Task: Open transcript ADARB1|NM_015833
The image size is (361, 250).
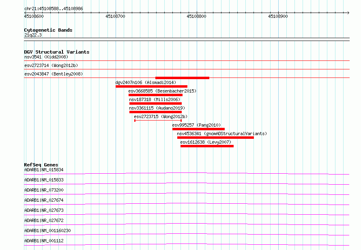Action: 44,180
